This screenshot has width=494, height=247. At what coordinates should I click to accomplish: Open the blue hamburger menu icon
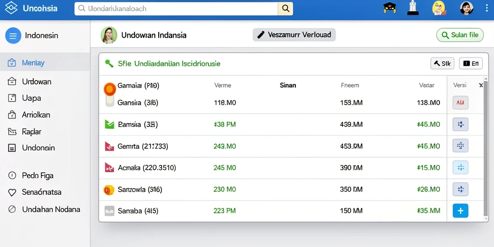[13, 35]
